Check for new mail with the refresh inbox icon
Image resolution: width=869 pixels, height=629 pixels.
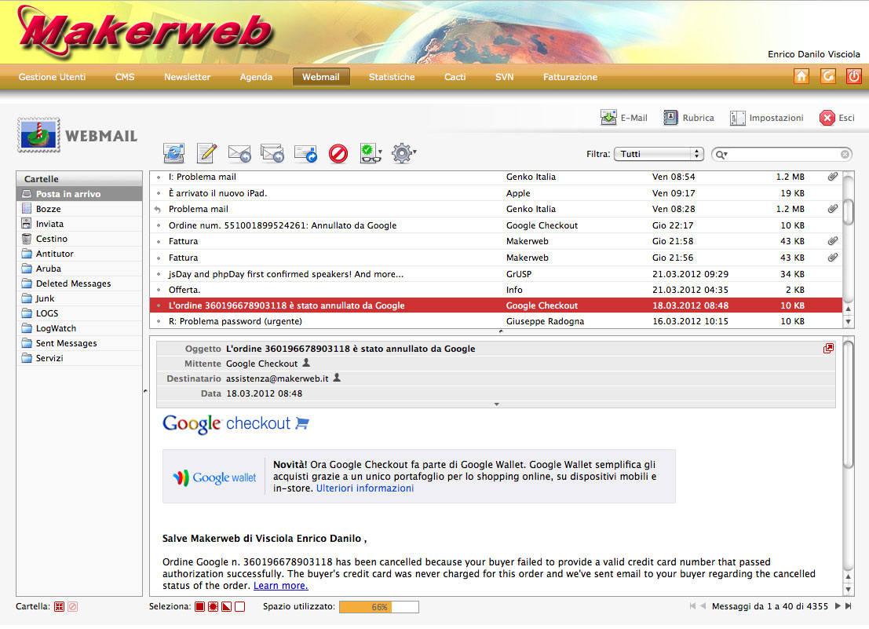click(x=174, y=153)
